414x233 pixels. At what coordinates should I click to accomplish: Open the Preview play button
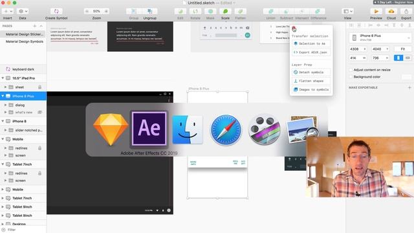pyautogui.click(x=376, y=12)
